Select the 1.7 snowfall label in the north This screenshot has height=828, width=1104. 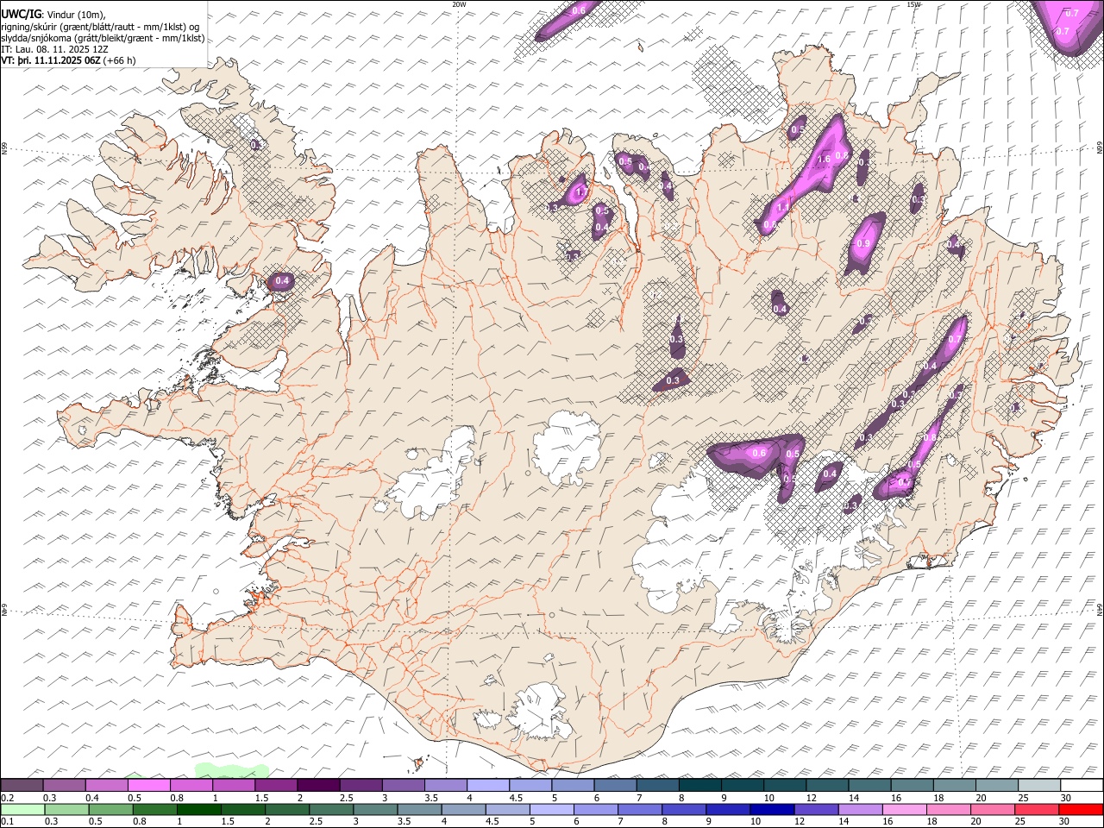(580, 191)
